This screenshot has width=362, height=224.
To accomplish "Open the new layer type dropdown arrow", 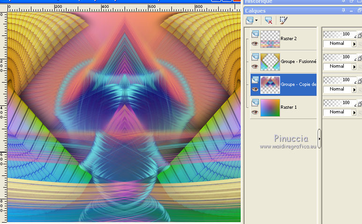I will (256, 20).
